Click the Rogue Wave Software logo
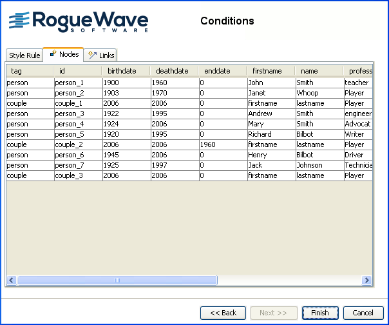This screenshot has height=325, width=389. click(79, 21)
